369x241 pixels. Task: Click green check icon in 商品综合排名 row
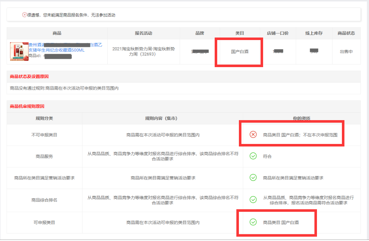(x=253, y=200)
